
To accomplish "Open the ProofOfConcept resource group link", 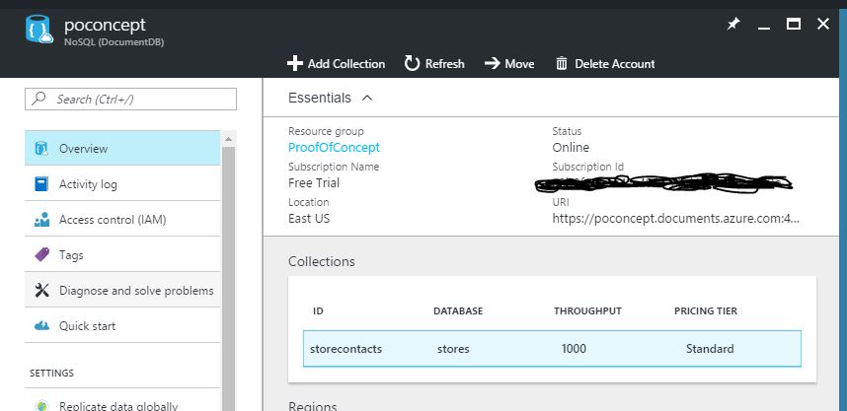I will [x=334, y=147].
